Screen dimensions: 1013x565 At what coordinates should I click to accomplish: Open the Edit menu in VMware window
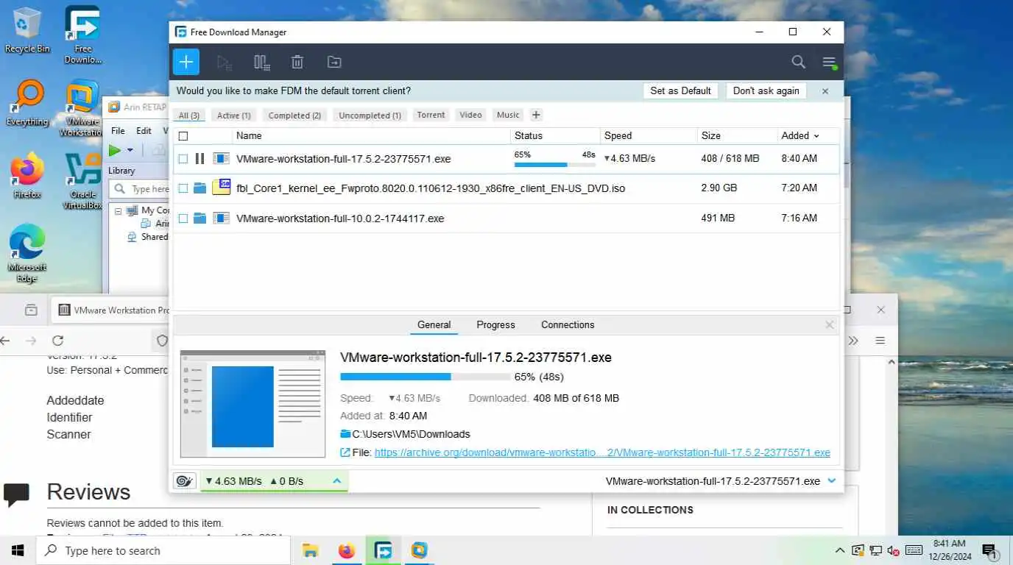pos(144,131)
